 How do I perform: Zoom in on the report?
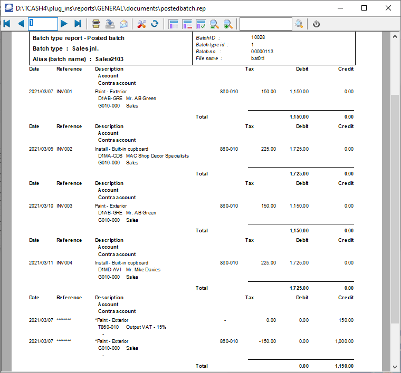click(228, 24)
